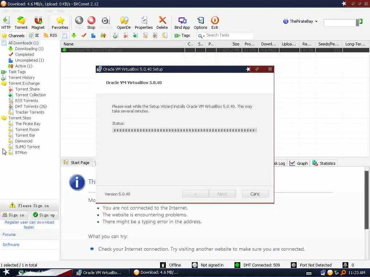370x277 pixels.
Task: Select All Downloads (1) in sidebar
Action: [x=23, y=43]
